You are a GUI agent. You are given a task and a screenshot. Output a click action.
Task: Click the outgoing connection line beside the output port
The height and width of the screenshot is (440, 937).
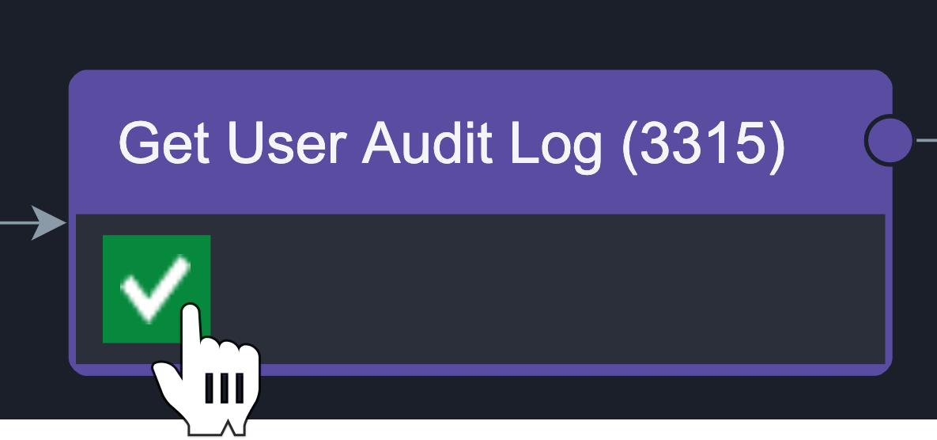click(926, 141)
